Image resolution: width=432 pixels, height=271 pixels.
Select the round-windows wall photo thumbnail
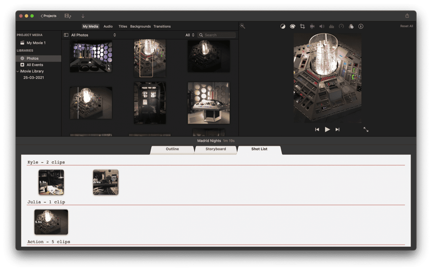pyautogui.click(x=91, y=56)
